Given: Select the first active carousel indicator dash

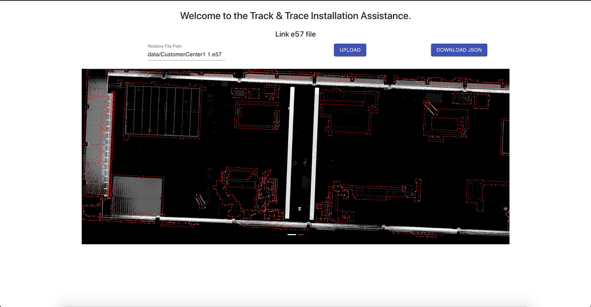Looking at the screenshot, I should click(x=292, y=235).
